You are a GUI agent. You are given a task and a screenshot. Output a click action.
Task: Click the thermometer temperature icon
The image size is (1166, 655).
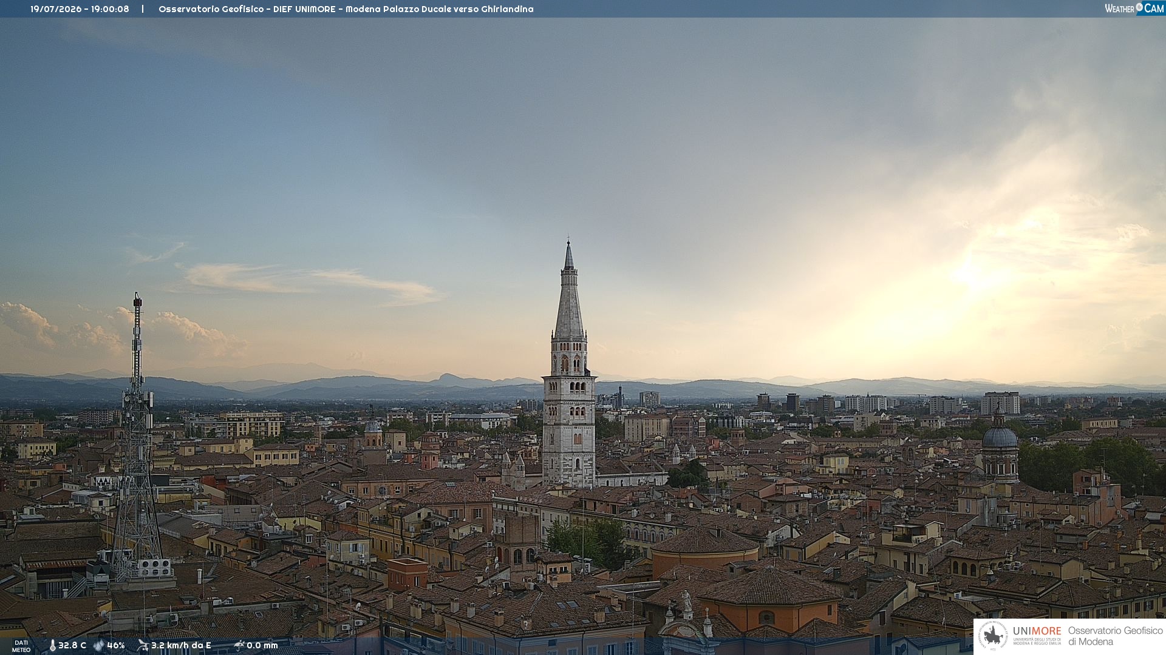pyautogui.click(x=52, y=645)
